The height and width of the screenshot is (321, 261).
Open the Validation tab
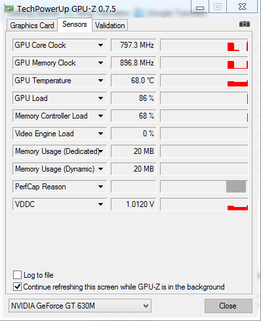pos(110,26)
